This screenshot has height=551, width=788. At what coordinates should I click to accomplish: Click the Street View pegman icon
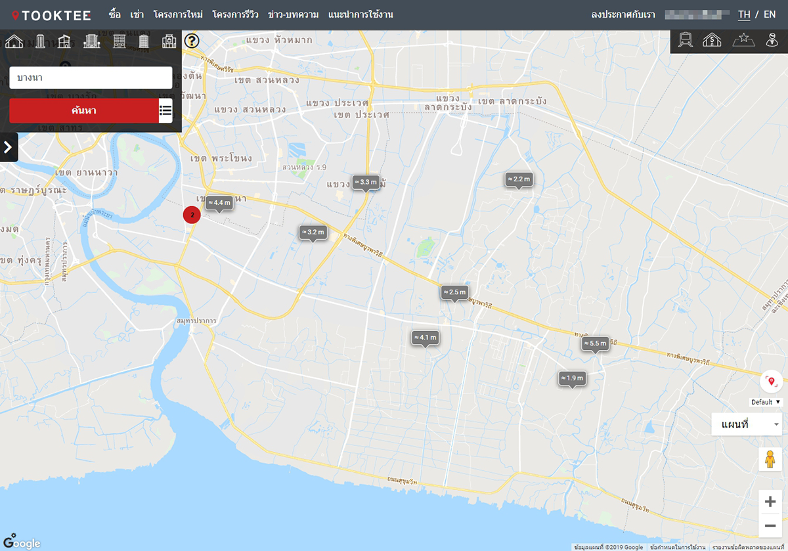click(770, 459)
